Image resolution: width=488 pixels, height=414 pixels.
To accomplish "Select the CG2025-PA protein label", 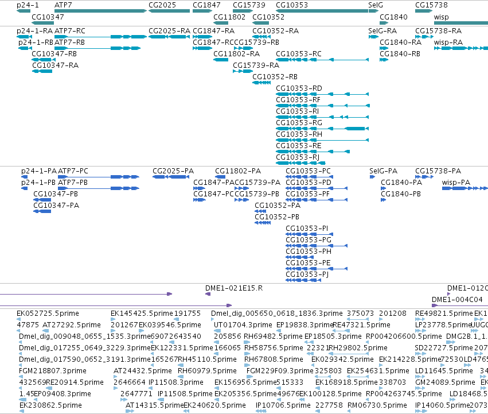I will [x=173, y=171].
